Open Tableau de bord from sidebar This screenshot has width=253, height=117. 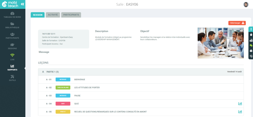click(x=12, y=15)
